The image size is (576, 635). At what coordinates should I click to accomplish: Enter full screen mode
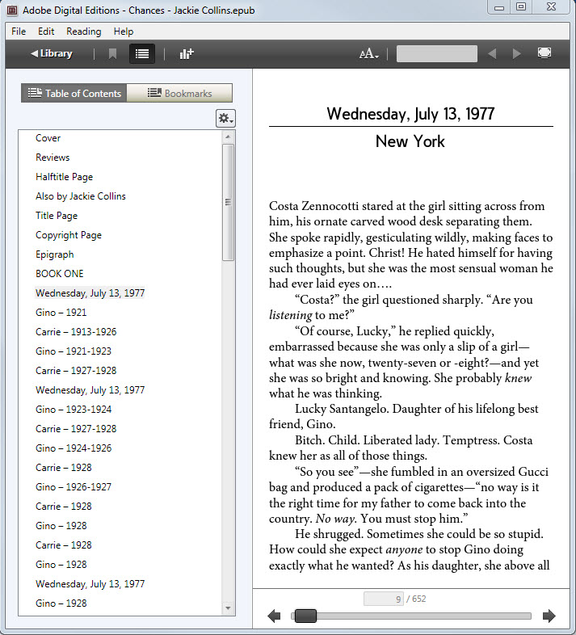tap(544, 54)
